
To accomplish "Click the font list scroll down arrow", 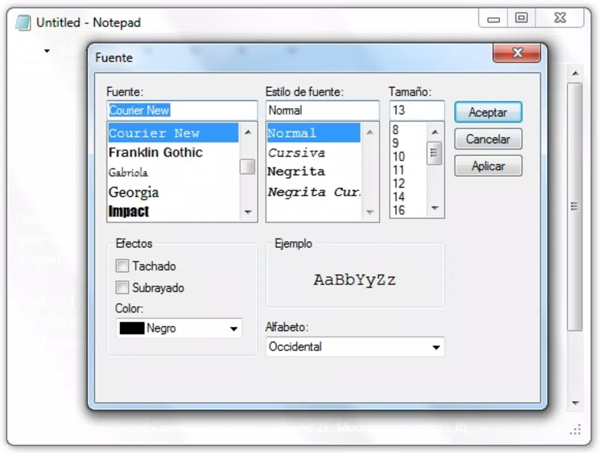I will pos(248,212).
